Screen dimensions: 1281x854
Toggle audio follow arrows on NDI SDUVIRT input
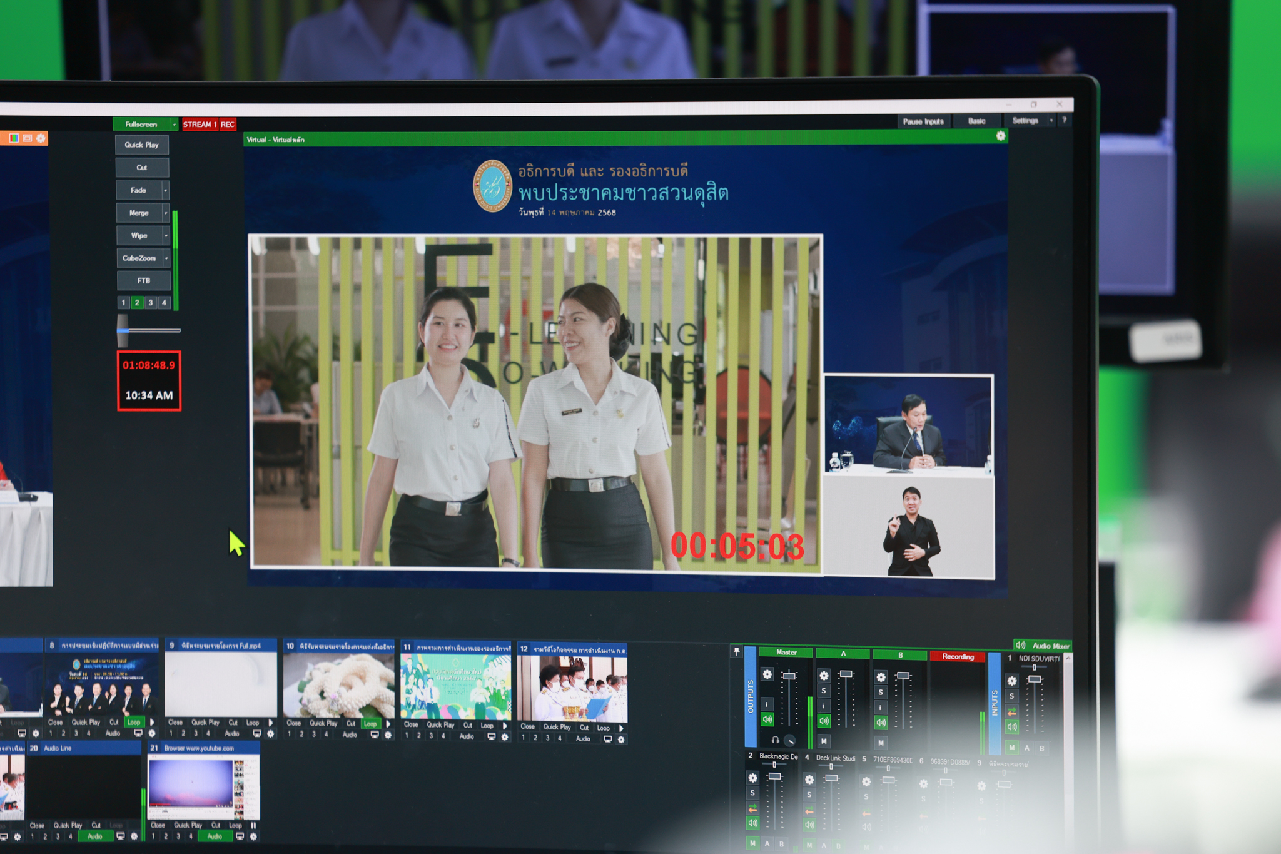pos(1011,712)
